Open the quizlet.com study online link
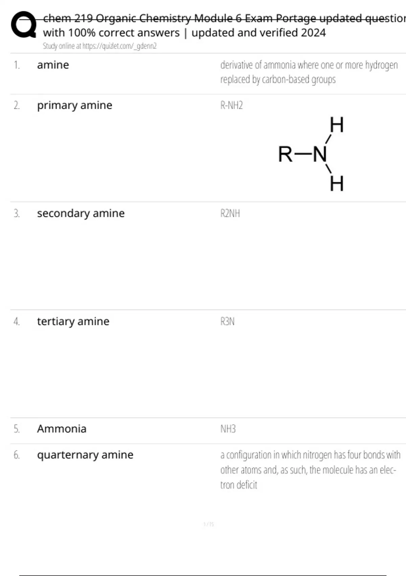 coord(100,46)
